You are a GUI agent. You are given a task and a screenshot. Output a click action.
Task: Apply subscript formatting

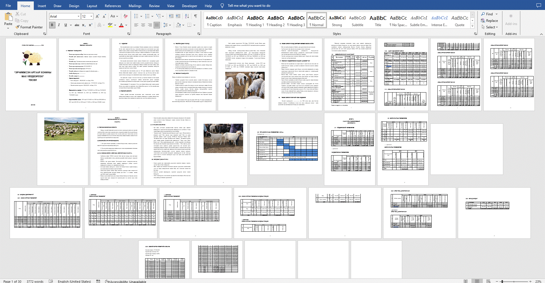click(84, 25)
